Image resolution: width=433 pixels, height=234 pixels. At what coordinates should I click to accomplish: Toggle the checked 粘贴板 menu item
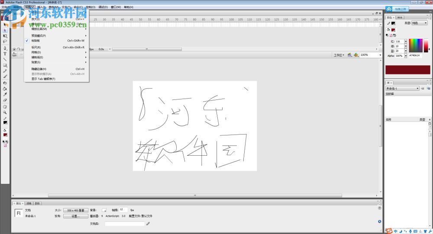(57, 41)
